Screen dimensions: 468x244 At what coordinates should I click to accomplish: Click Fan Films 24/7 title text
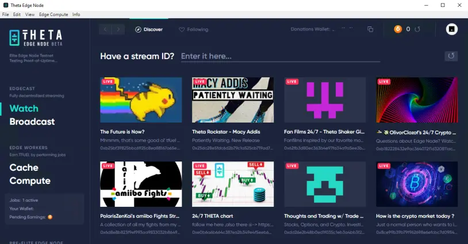pyautogui.click(x=324, y=132)
